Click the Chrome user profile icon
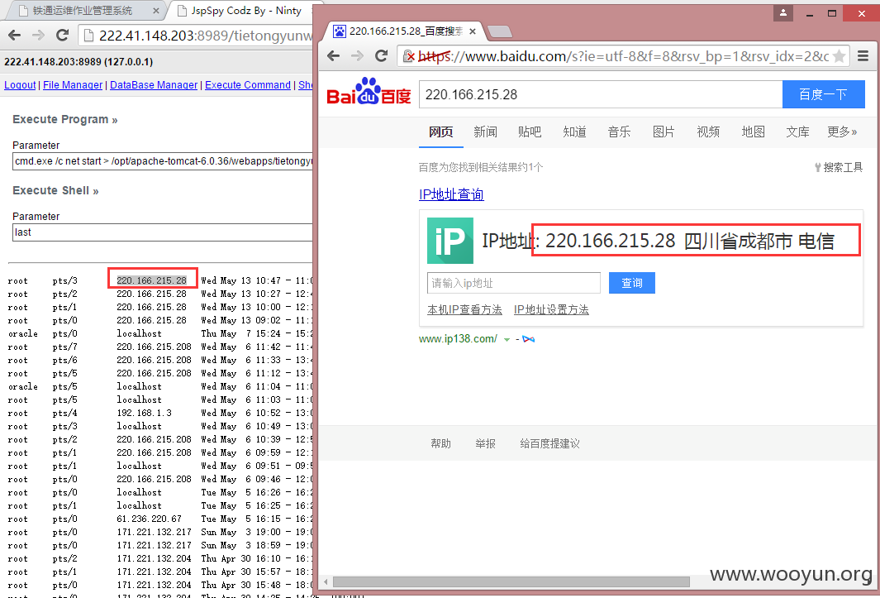Image resolution: width=880 pixels, height=598 pixels. tap(782, 13)
